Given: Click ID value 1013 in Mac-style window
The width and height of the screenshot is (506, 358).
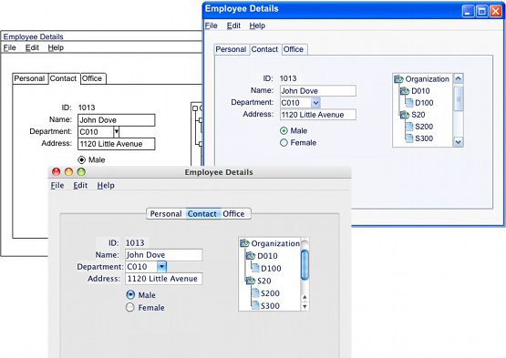Looking at the screenshot, I should [135, 242].
